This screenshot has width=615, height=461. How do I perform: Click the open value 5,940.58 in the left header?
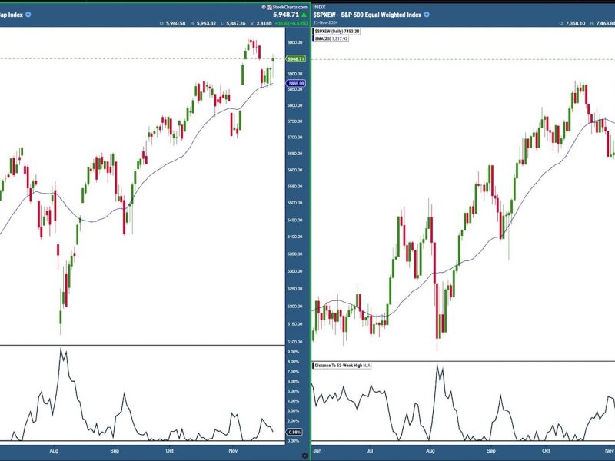coord(175,24)
